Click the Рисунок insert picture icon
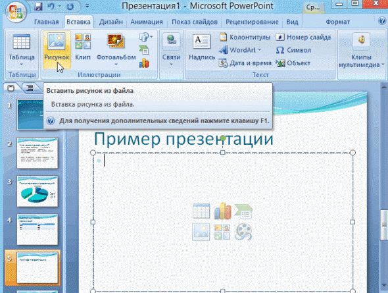This screenshot has height=293, width=388. coord(57,41)
